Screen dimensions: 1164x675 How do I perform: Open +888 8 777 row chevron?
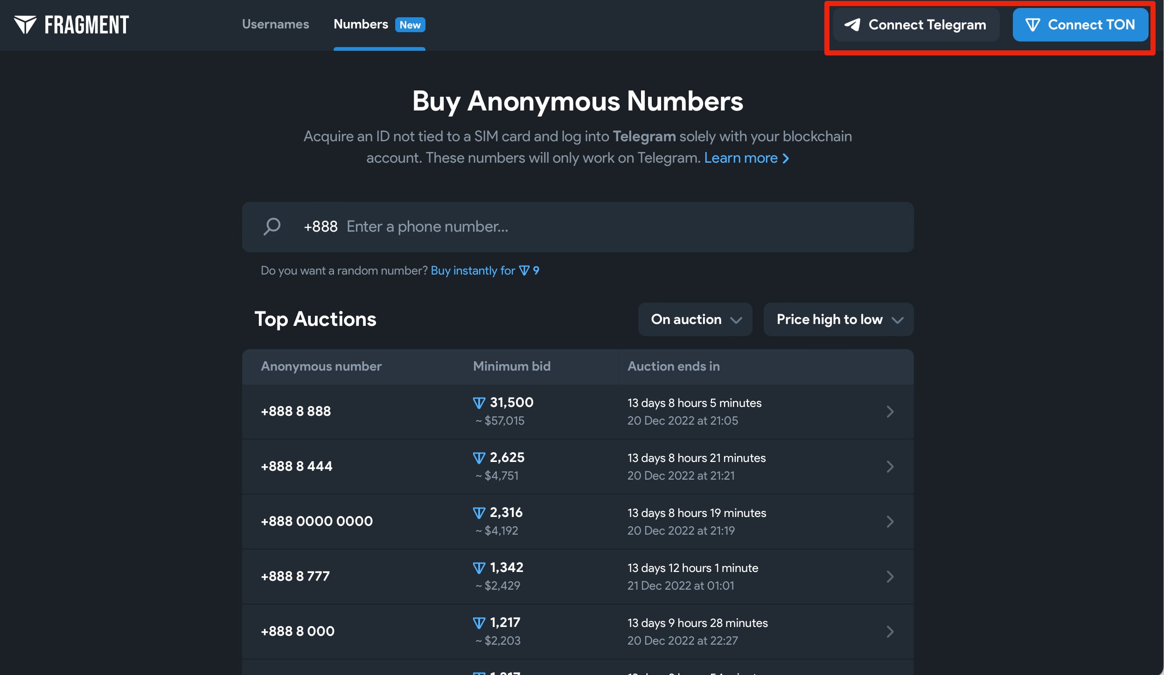pyautogui.click(x=890, y=577)
